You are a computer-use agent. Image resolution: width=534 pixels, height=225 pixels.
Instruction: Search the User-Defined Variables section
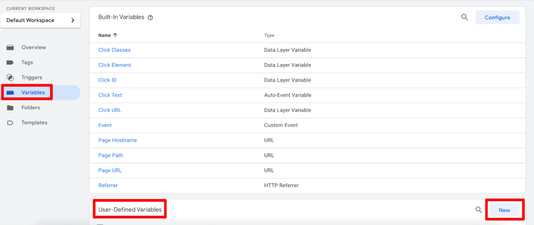coord(479,210)
